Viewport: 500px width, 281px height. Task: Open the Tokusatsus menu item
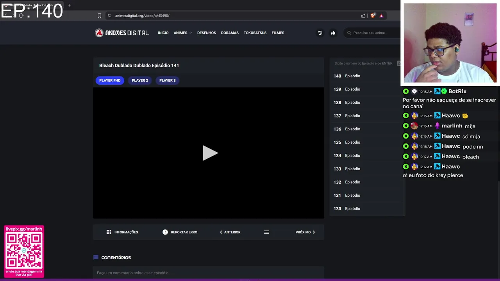point(255,33)
